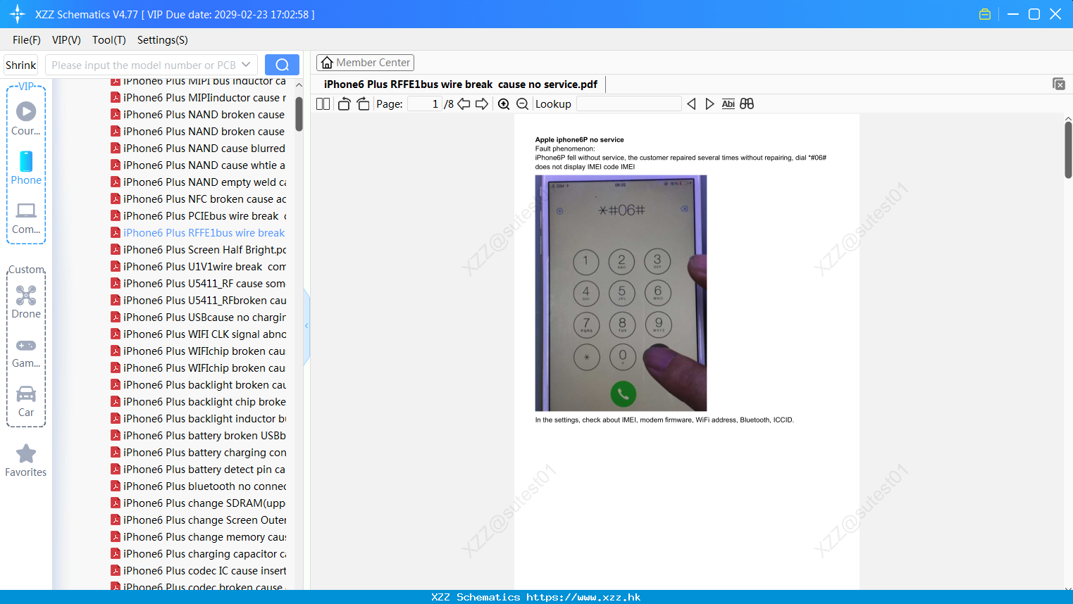Open iPhone6 Plus Screen Half Bright file
Image resolution: width=1073 pixels, height=604 pixels.
(198, 250)
